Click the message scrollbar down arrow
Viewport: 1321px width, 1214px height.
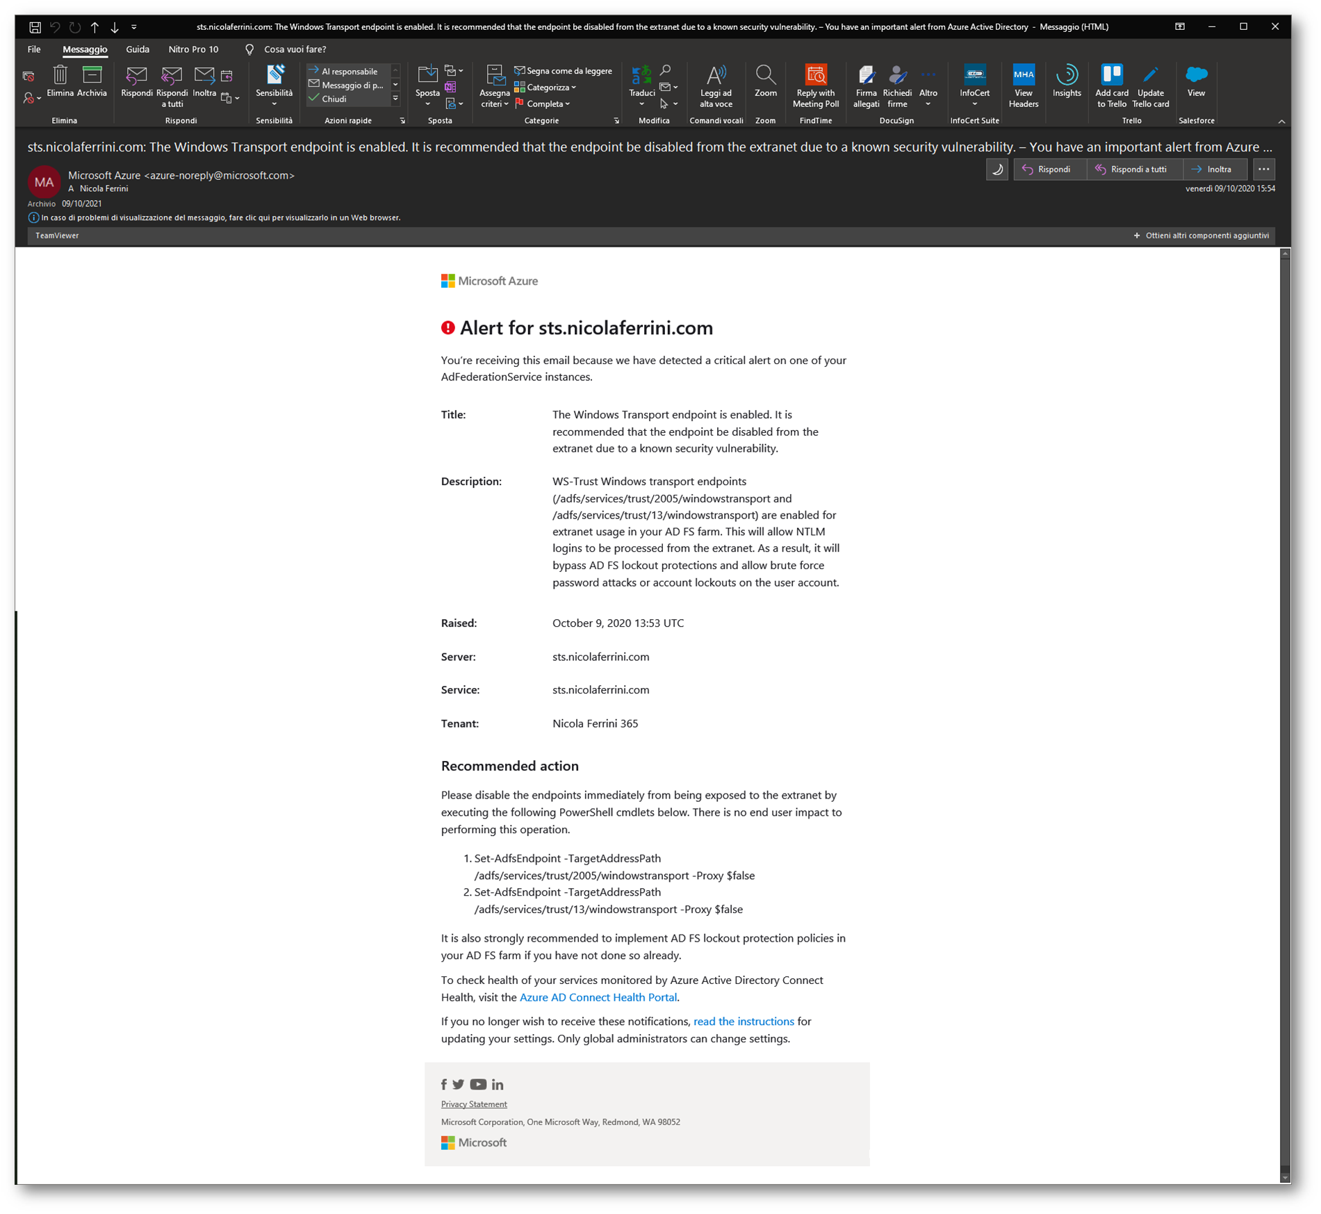click(1285, 1177)
